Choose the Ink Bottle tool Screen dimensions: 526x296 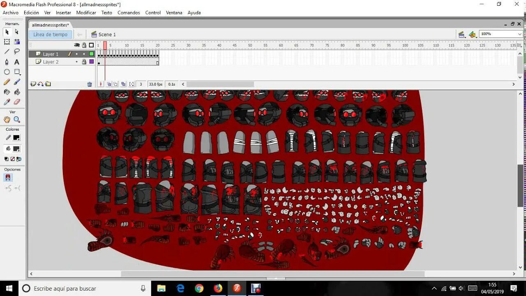[7, 92]
